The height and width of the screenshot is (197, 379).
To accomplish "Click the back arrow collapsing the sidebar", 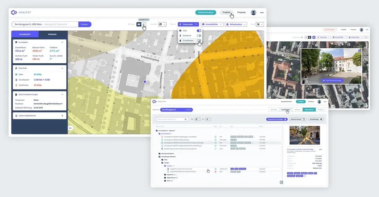I will (x=71, y=128).
